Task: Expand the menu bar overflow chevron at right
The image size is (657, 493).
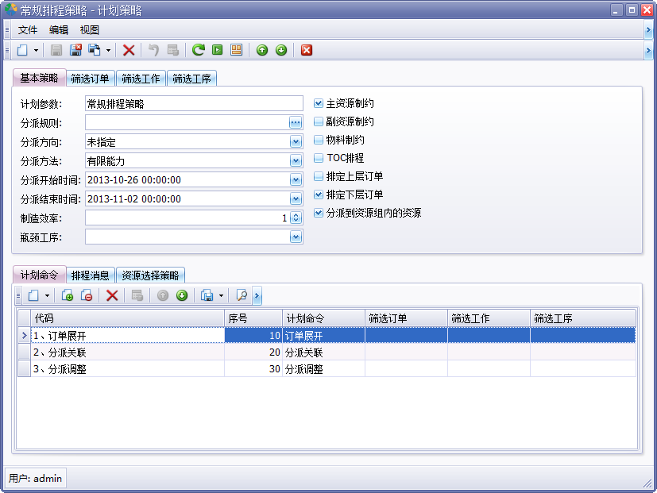Action: (648, 29)
